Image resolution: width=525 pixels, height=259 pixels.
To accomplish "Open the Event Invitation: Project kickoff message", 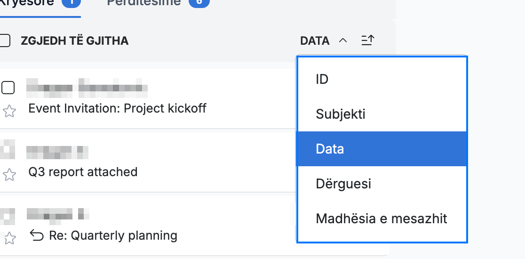I will point(117,108).
